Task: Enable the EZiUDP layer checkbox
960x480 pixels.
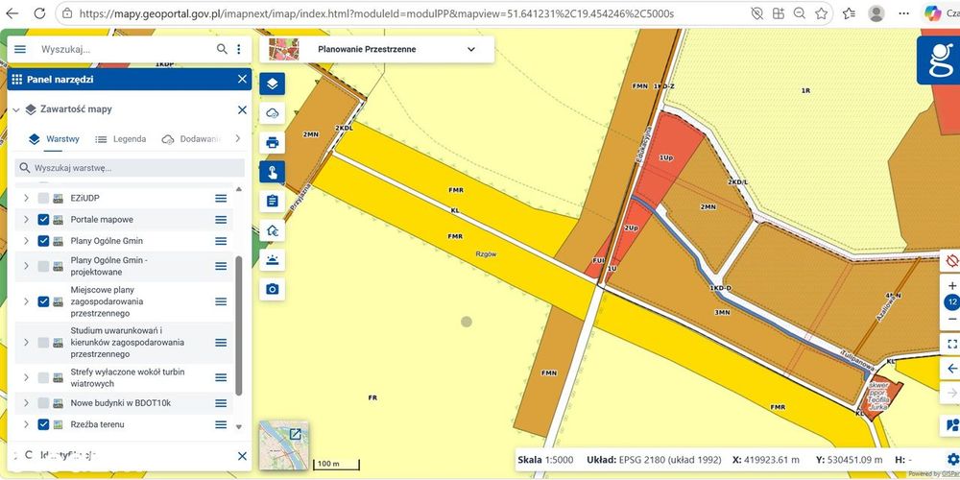Action: [43, 199]
